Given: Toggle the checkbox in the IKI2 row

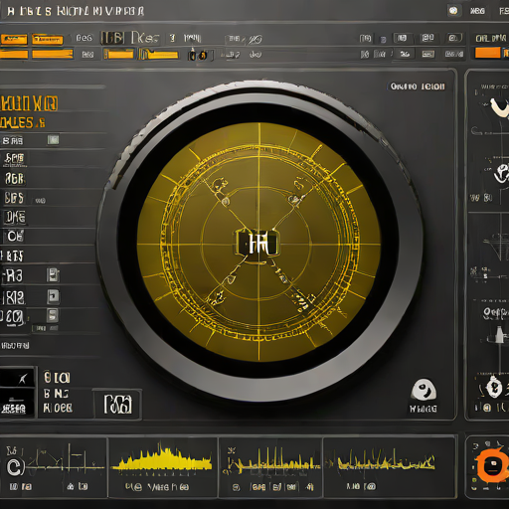Looking at the screenshot, I should click(53, 296).
